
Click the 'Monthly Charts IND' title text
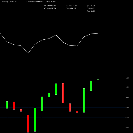coord(10,2)
